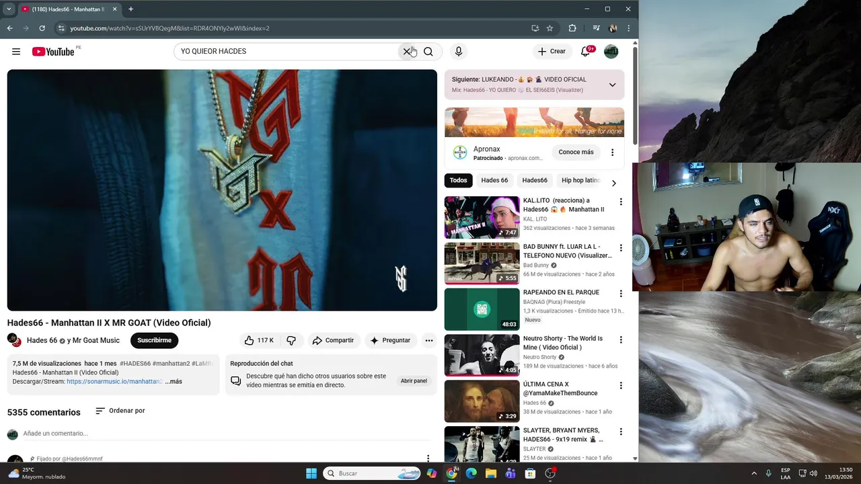The width and height of the screenshot is (861, 484).
Task: Reload the page
Action: (42, 28)
